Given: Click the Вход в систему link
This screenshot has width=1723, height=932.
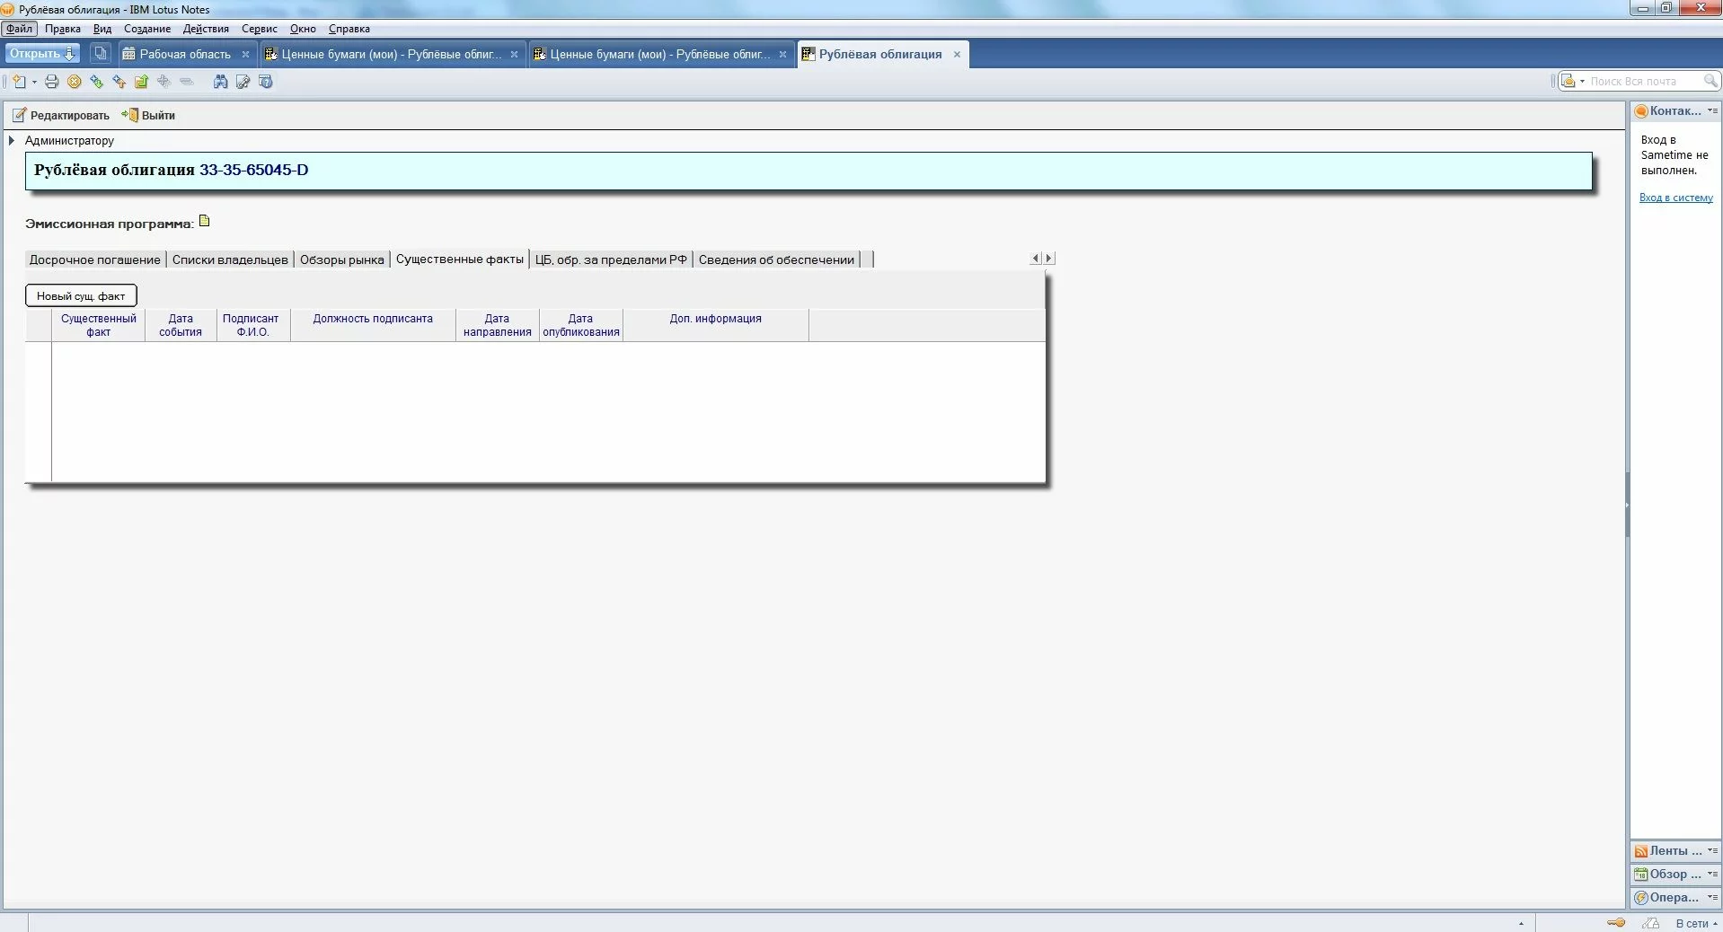Looking at the screenshot, I should (x=1675, y=198).
